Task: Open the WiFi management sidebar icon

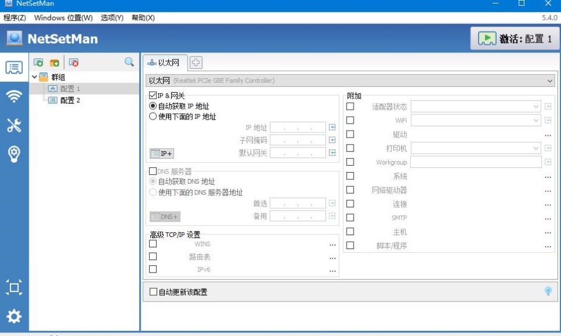Action: [14, 96]
